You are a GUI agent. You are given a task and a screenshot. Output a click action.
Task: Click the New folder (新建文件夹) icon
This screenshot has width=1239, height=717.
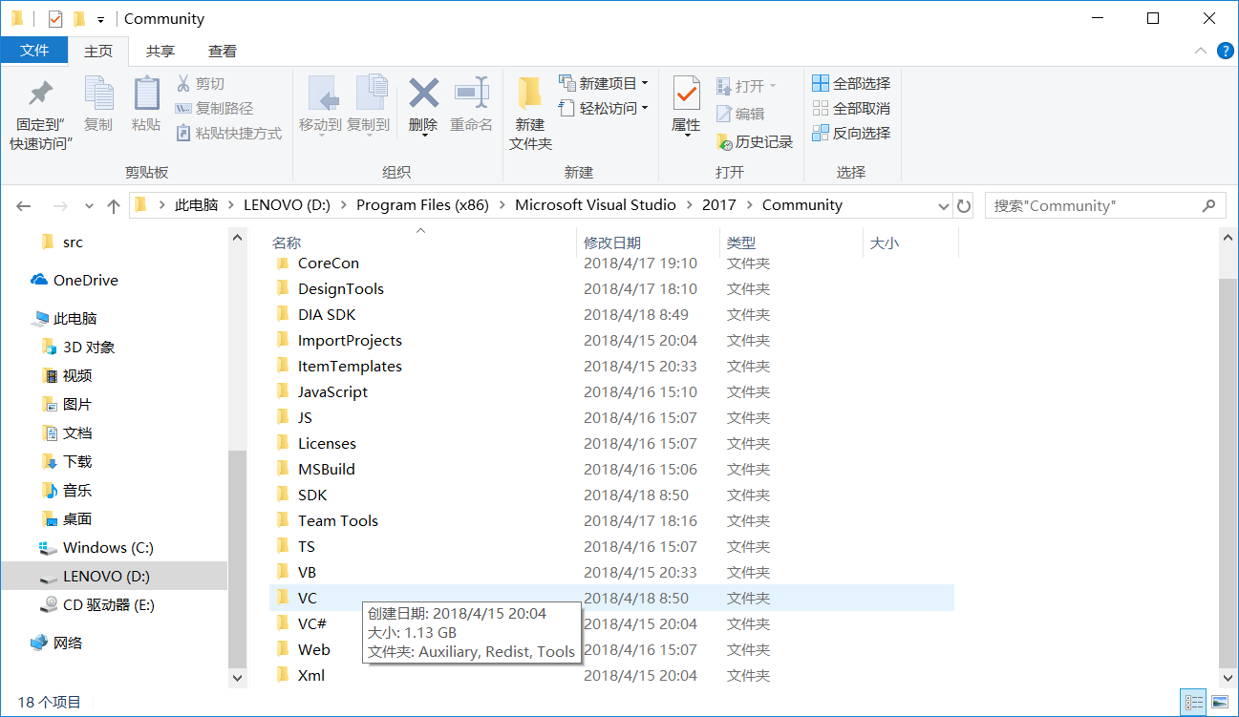[x=530, y=94]
